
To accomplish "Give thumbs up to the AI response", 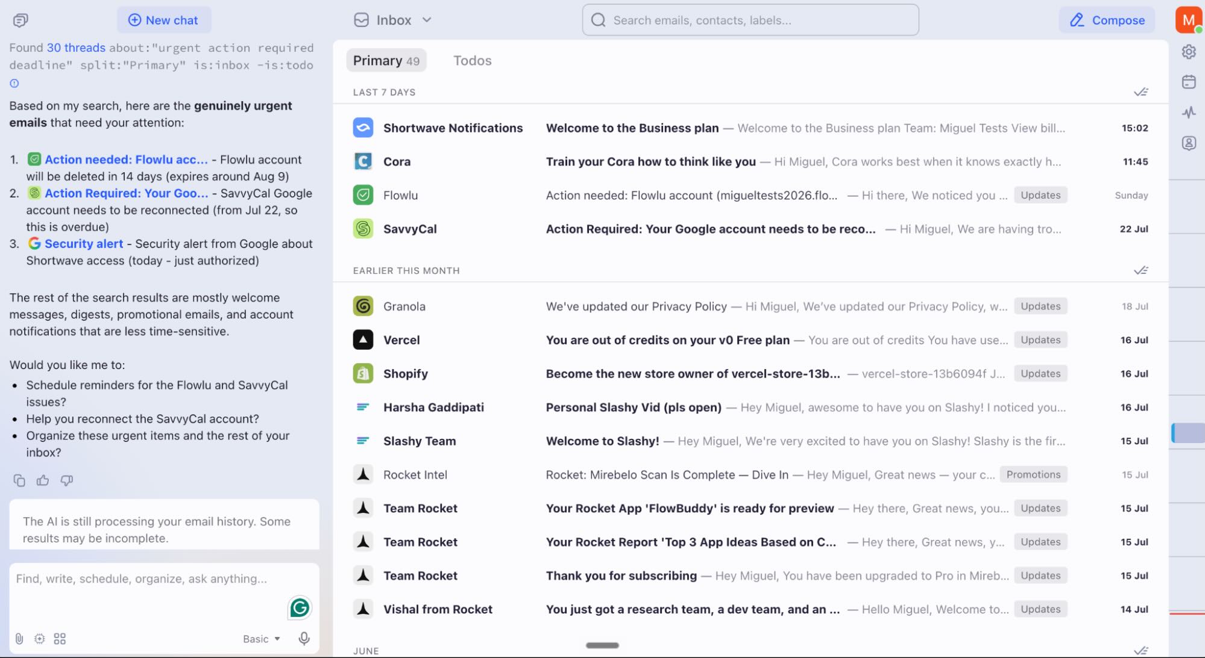I will [43, 480].
